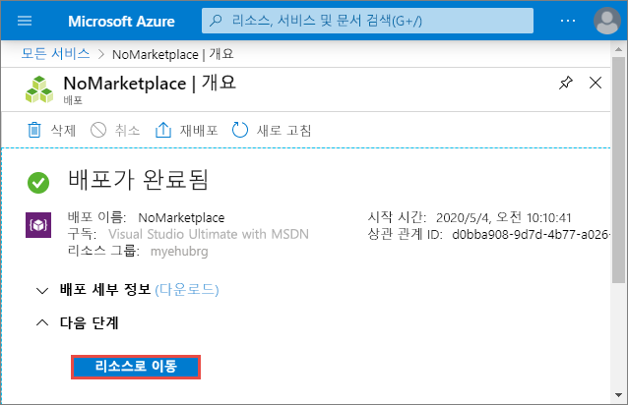Click the green deployment cubes icon
The height and width of the screenshot is (405, 628).
tap(39, 89)
